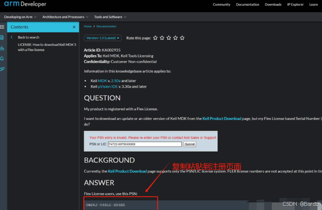Click 'Confidentiality: Customer Non-confidential' text

120,62
